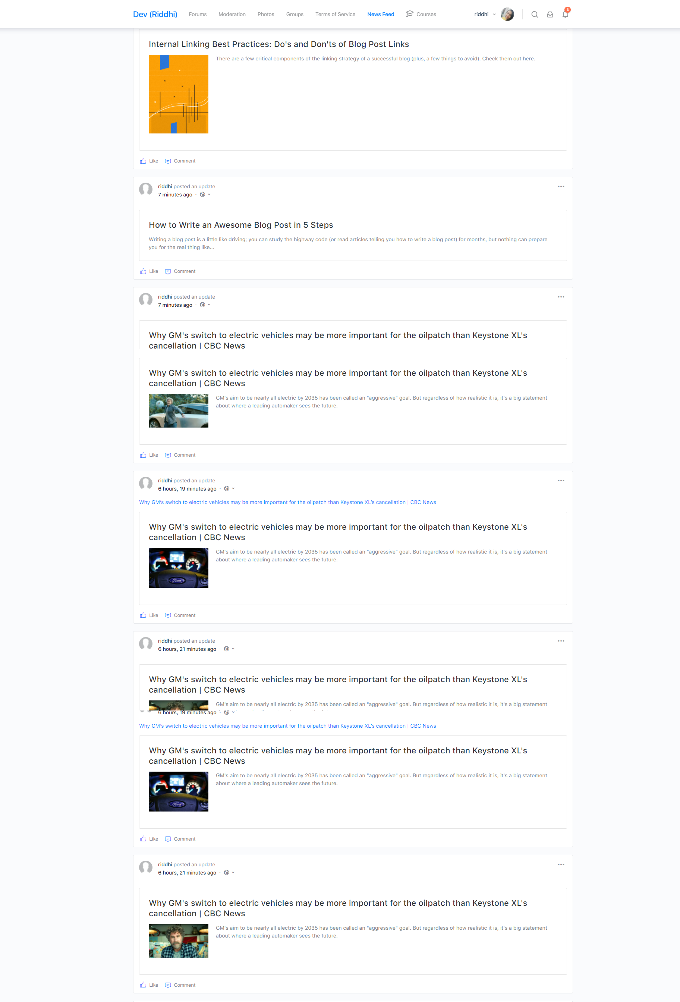Click the Courses graduation cap icon
The height and width of the screenshot is (1002, 680).
point(409,14)
